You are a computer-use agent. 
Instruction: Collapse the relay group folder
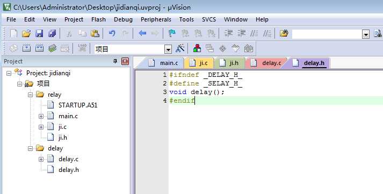tap(30, 95)
